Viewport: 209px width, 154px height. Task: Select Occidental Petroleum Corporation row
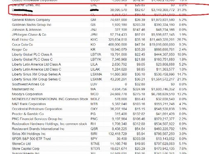pyautogui.click(x=99, y=109)
